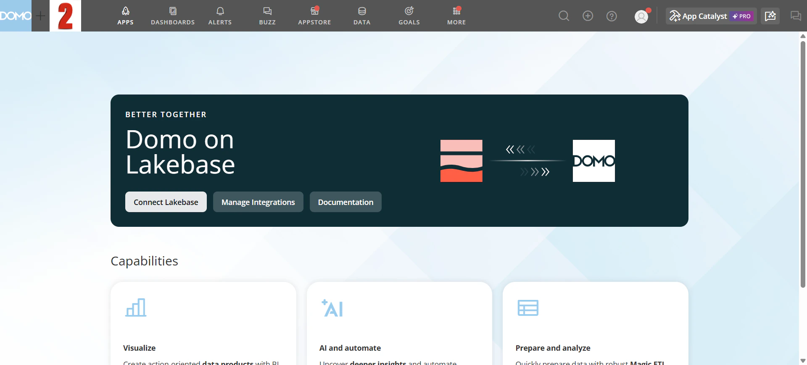Image resolution: width=807 pixels, height=365 pixels.
Task: Open the Buzz chat section
Action: 267,16
